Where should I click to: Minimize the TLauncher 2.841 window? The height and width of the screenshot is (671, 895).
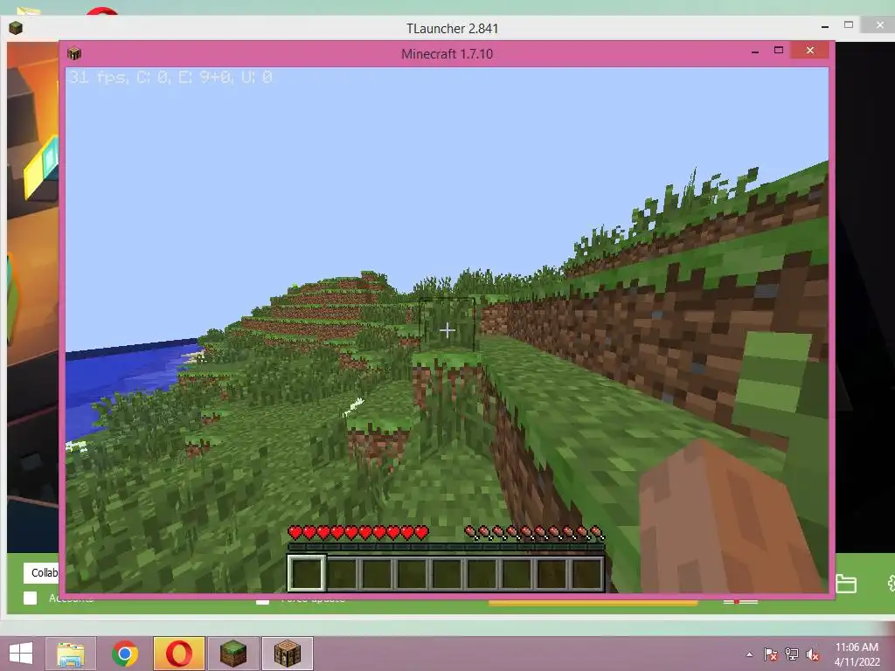click(x=825, y=26)
